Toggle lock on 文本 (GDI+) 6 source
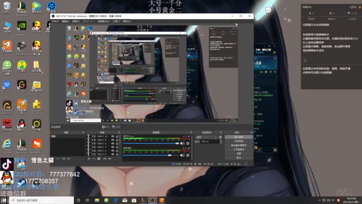Image resolution: width=362 pixels, height=204 pixels. point(117,151)
